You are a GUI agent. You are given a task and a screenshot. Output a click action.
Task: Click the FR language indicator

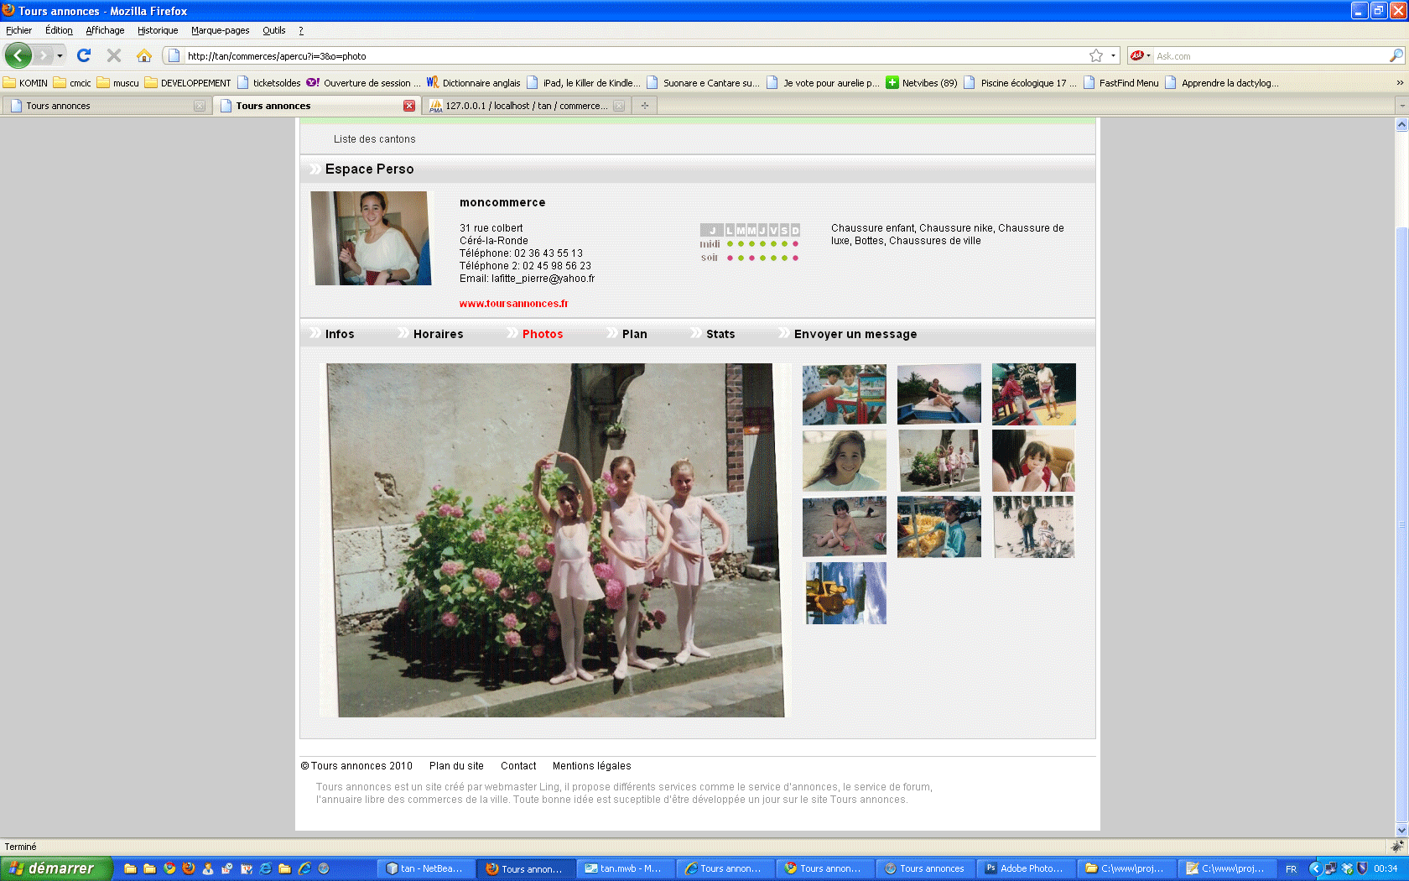click(1291, 869)
